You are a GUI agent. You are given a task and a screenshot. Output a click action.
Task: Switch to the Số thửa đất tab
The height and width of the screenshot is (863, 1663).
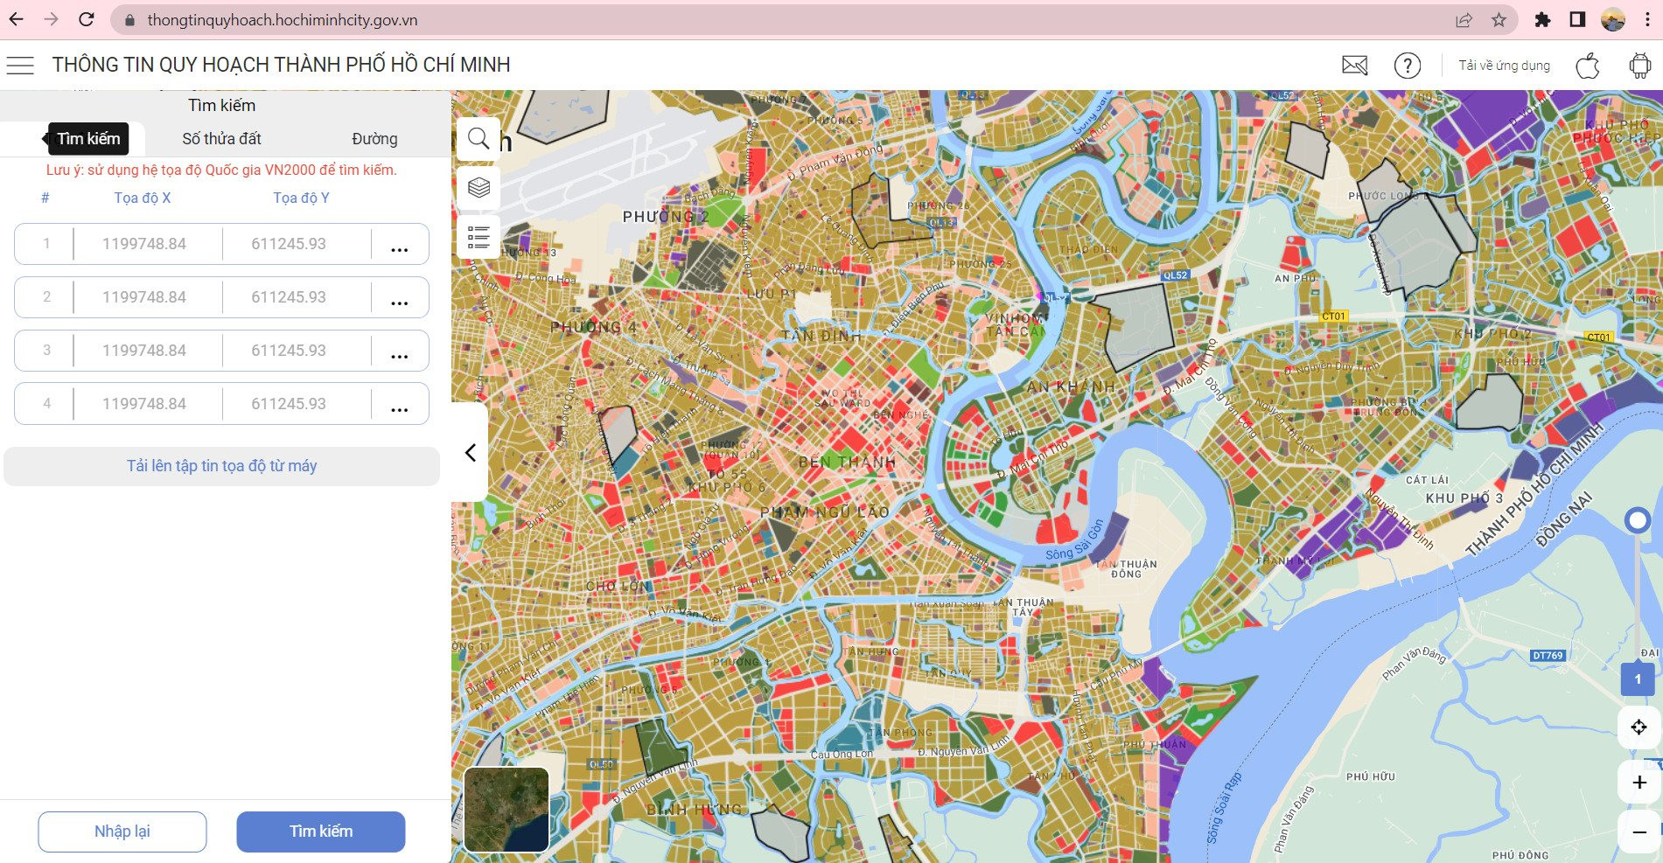tap(221, 139)
